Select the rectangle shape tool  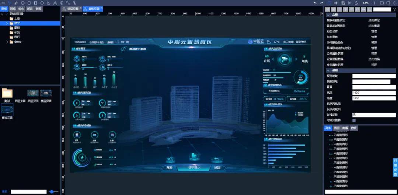click(x=35, y=3)
